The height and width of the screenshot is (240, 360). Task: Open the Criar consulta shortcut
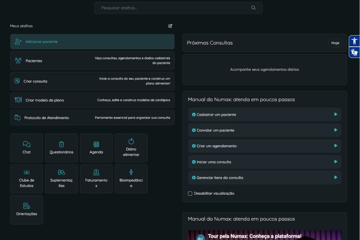92,81
